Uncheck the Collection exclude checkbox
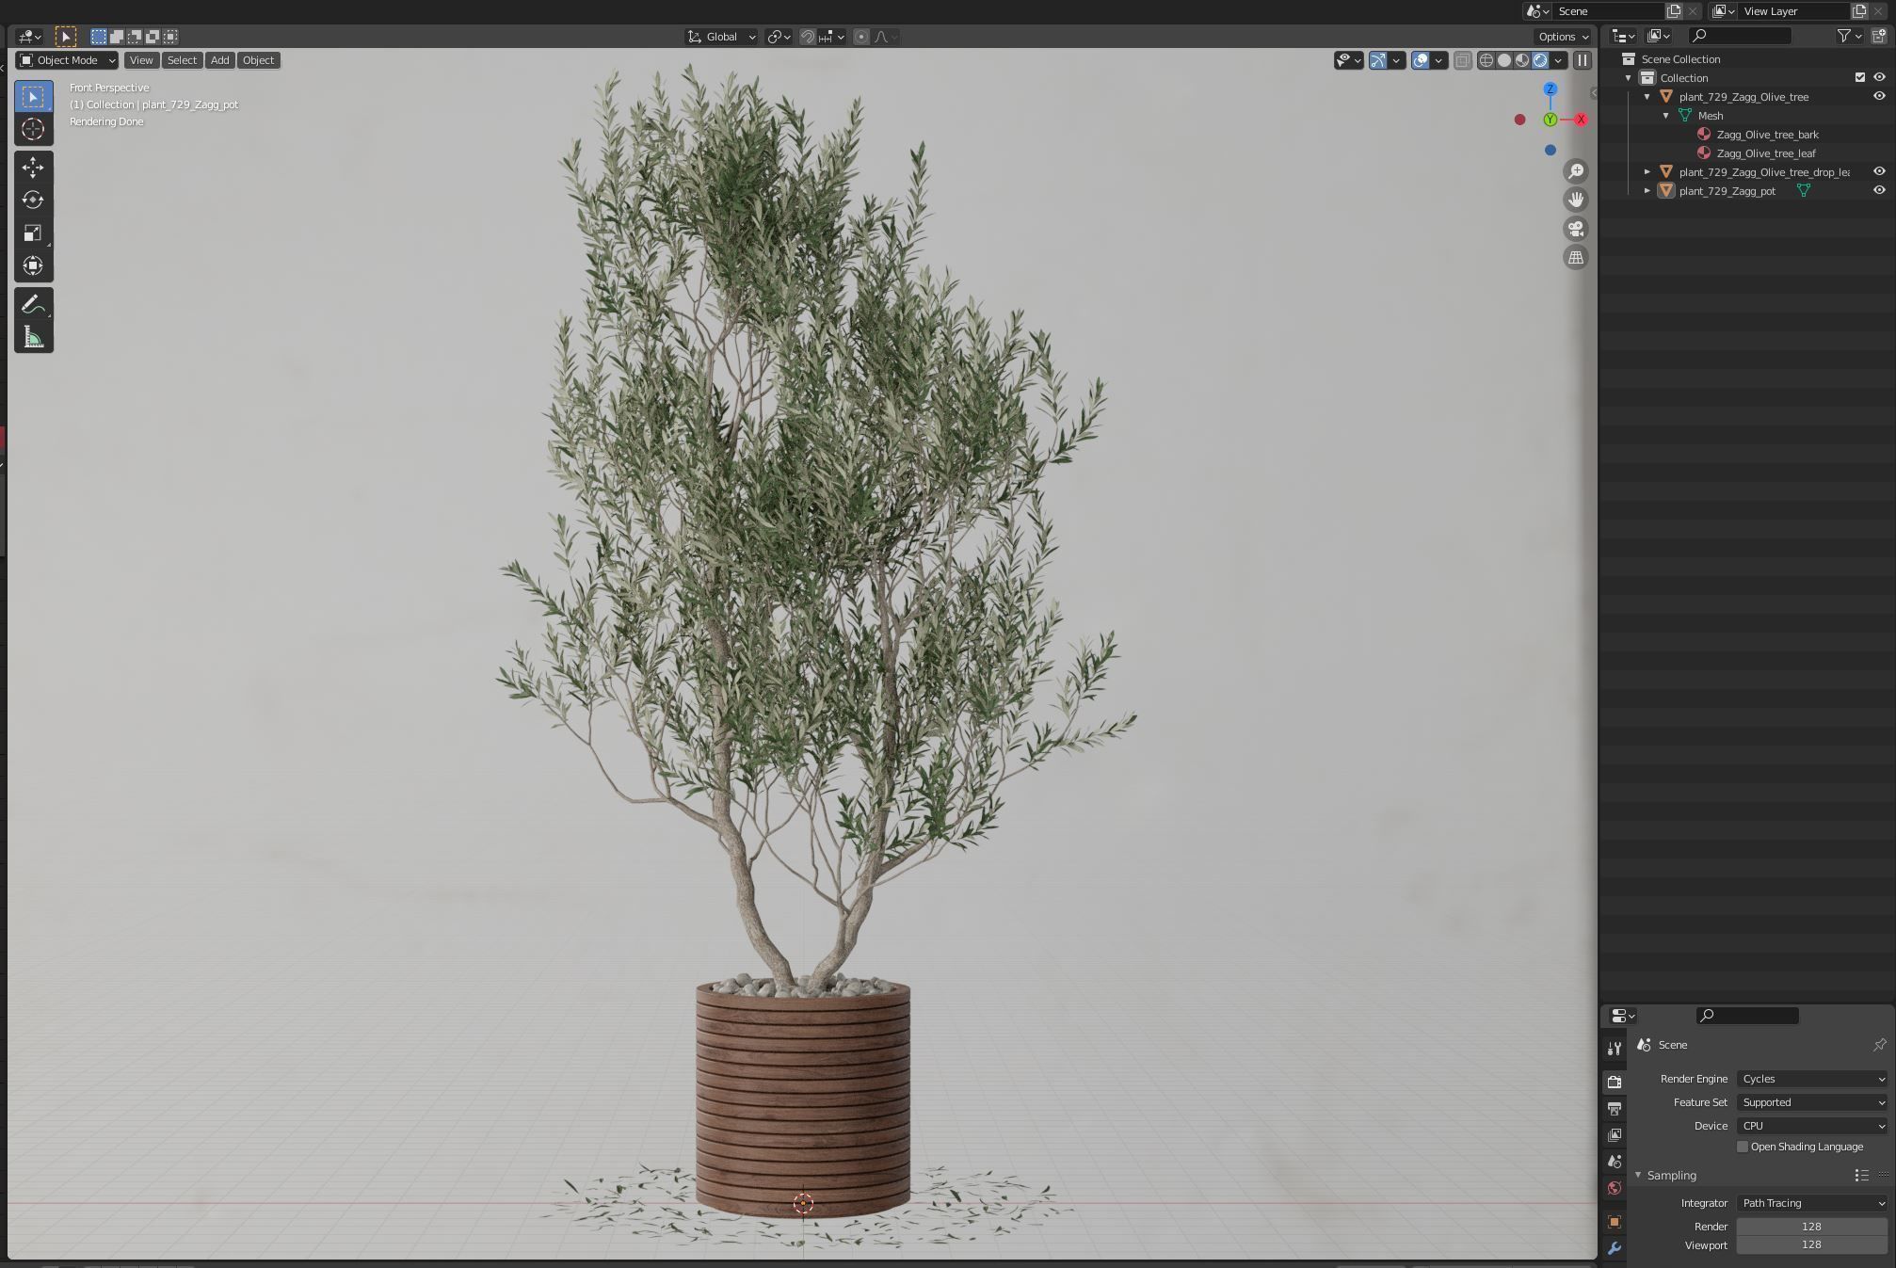Viewport: 1896px width, 1268px height. coord(1859,77)
